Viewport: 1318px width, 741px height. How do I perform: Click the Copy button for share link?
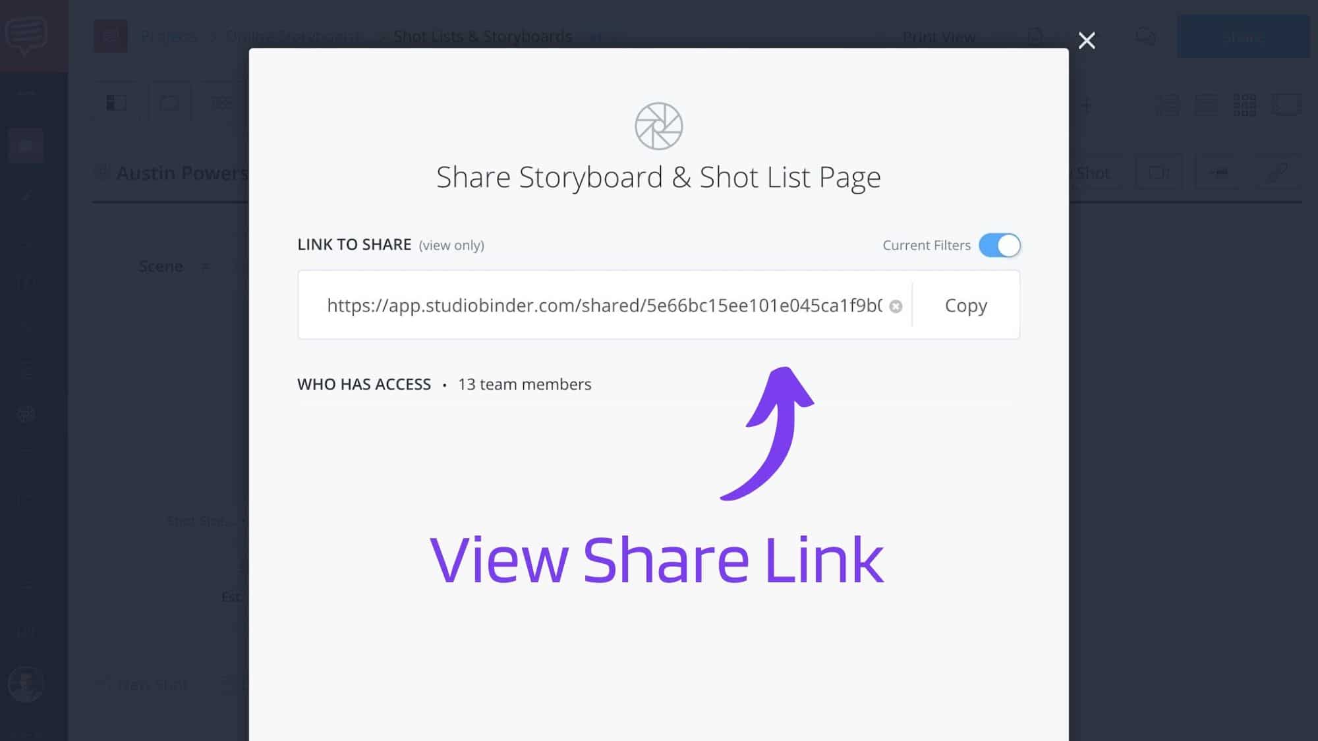(966, 305)
